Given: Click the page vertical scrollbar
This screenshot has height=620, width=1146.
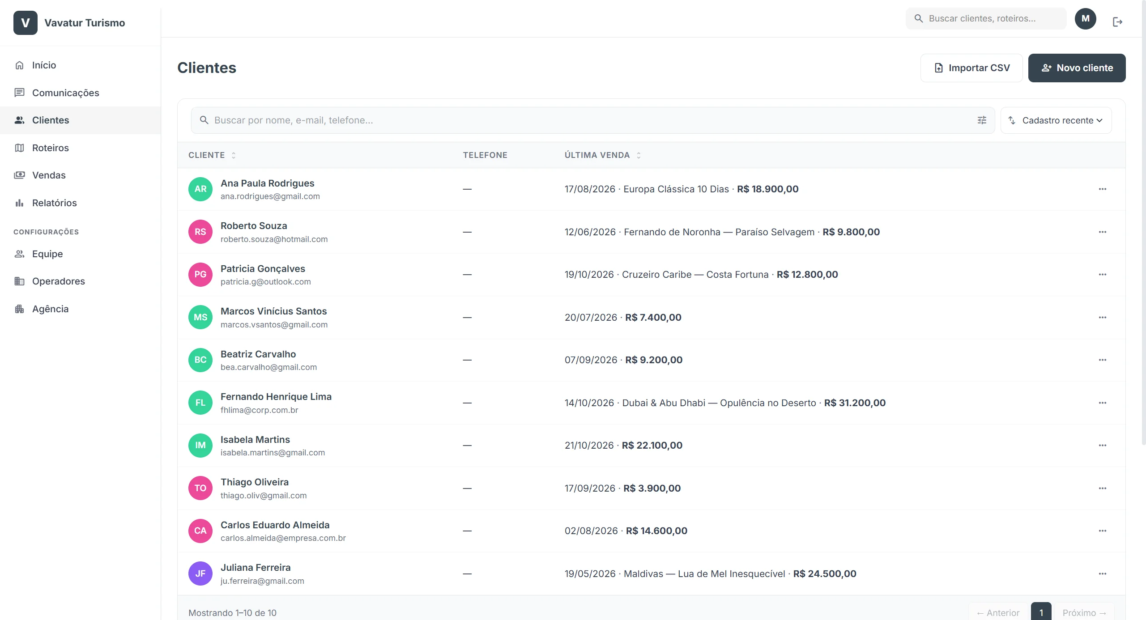Looking at the screenshot, I should [x=1143, y=224].
